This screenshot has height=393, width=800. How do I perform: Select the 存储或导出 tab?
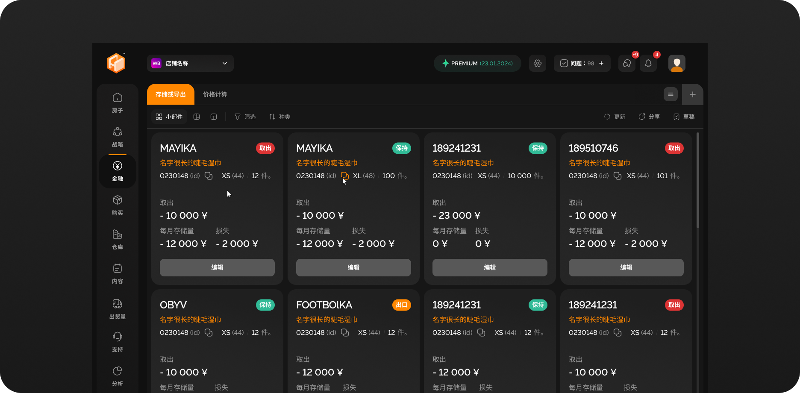point(171,94)
